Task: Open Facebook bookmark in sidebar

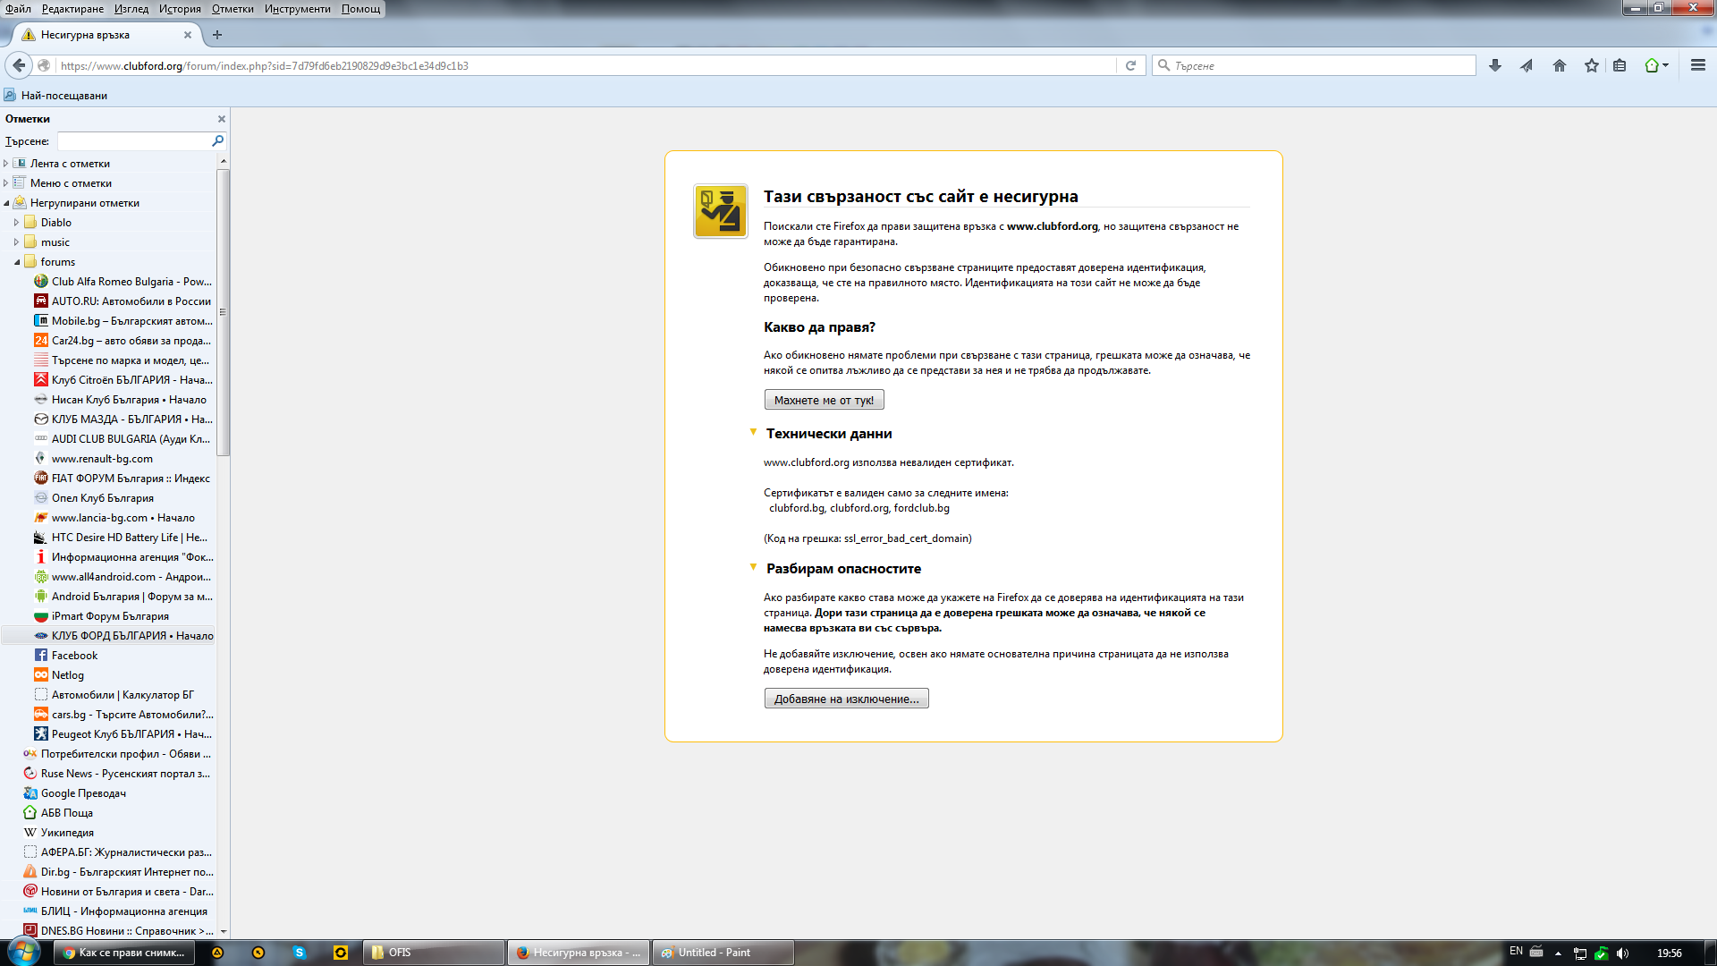Action: [74, 656]
